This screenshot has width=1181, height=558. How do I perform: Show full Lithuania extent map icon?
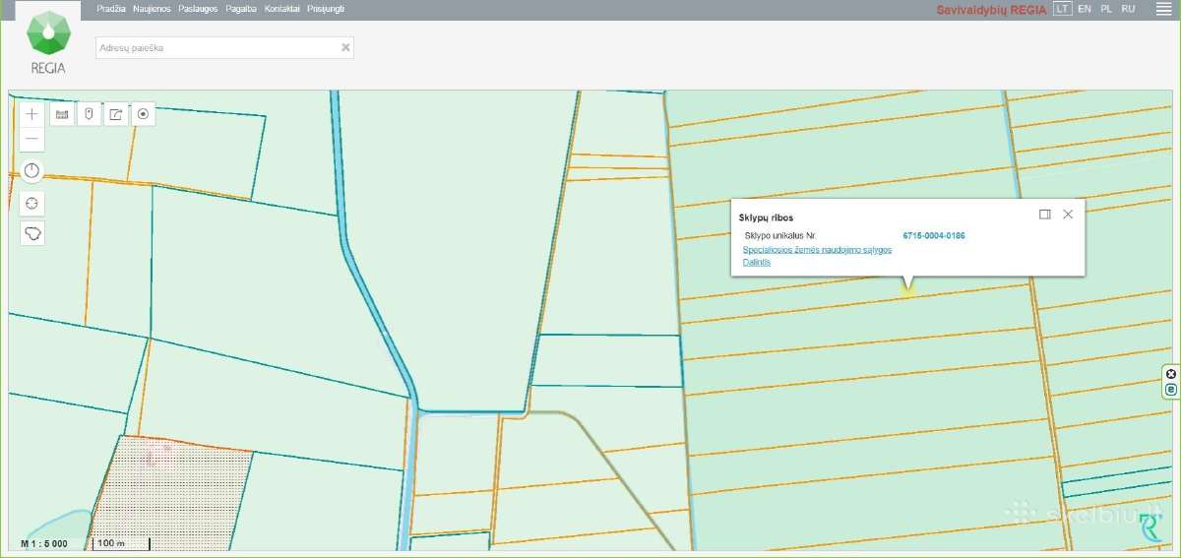point(32,234)
